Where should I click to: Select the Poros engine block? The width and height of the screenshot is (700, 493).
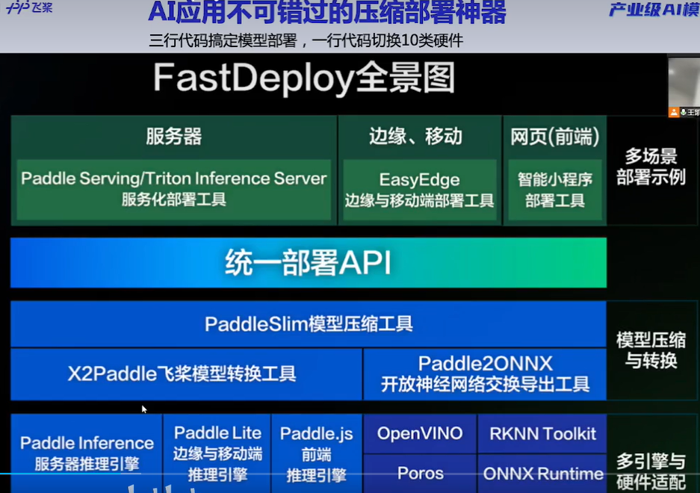point(419,473)
